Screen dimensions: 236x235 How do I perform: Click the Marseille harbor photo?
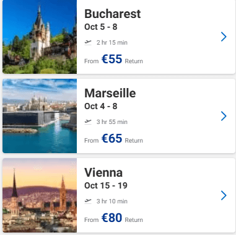tap(40, 116)
